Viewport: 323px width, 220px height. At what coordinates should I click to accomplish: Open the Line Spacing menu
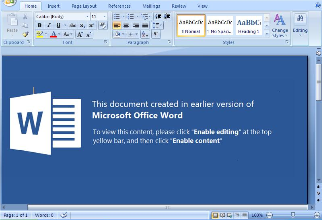[x=157, y=25]
